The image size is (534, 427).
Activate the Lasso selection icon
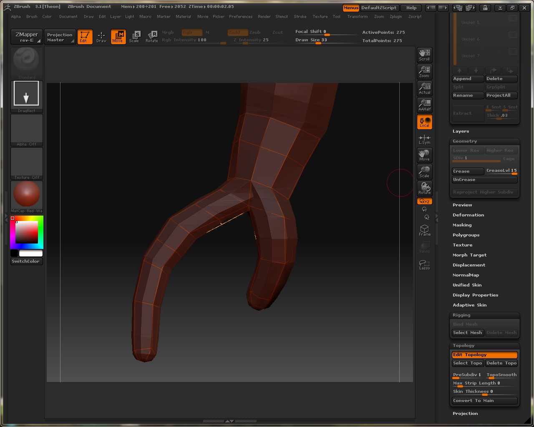click(424, 264)
